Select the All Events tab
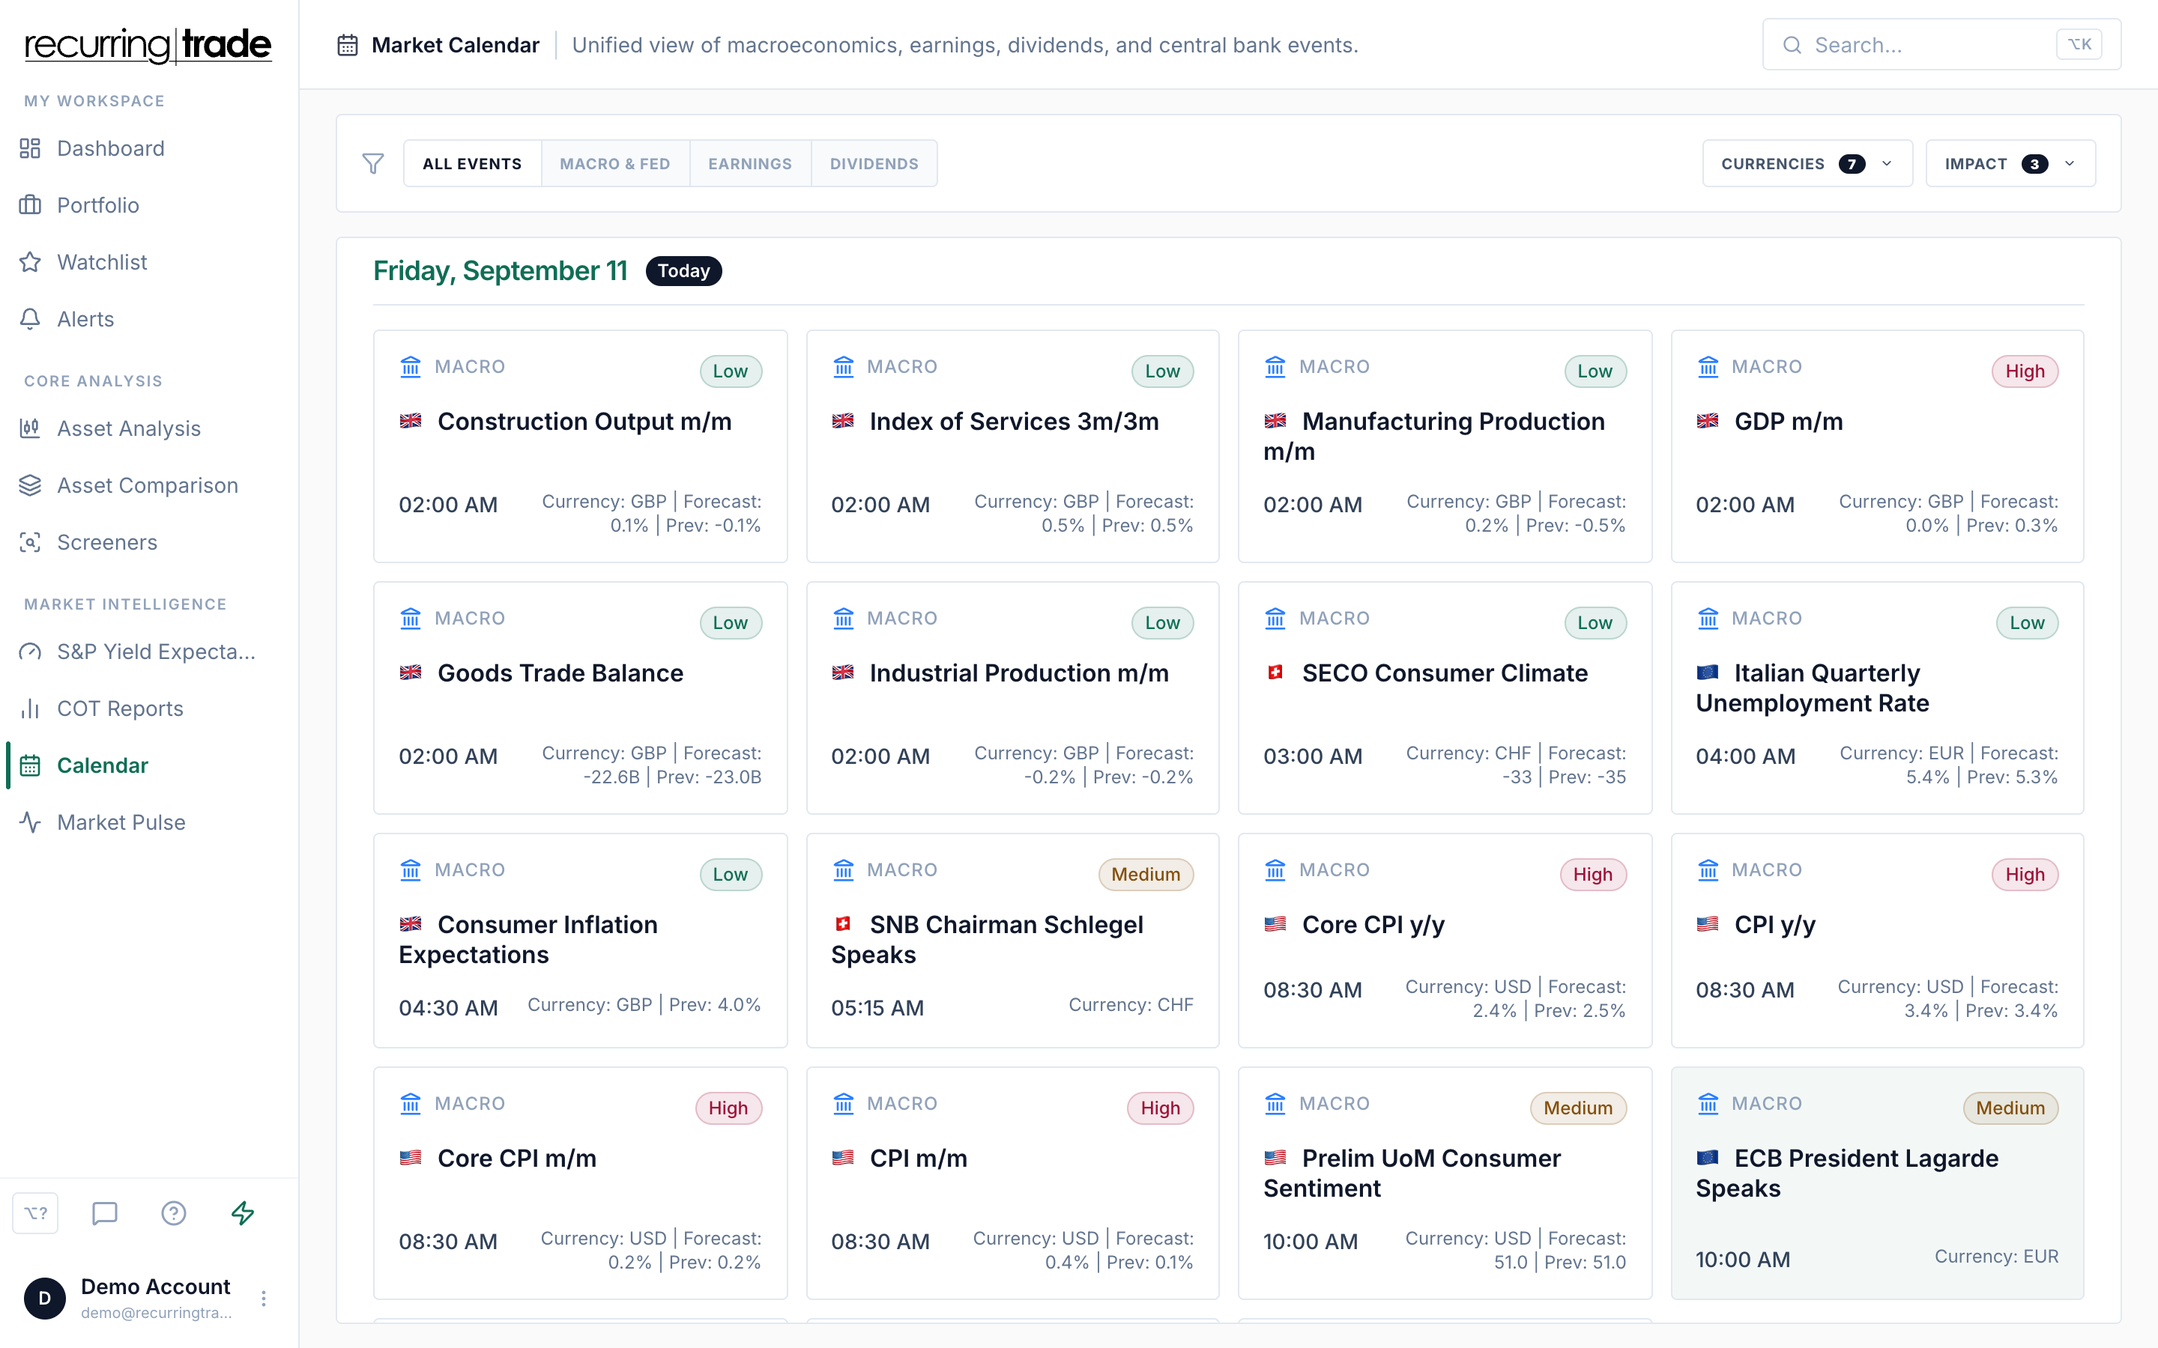This screenshot has width=2158, height=1348. (x=472, y=163)
